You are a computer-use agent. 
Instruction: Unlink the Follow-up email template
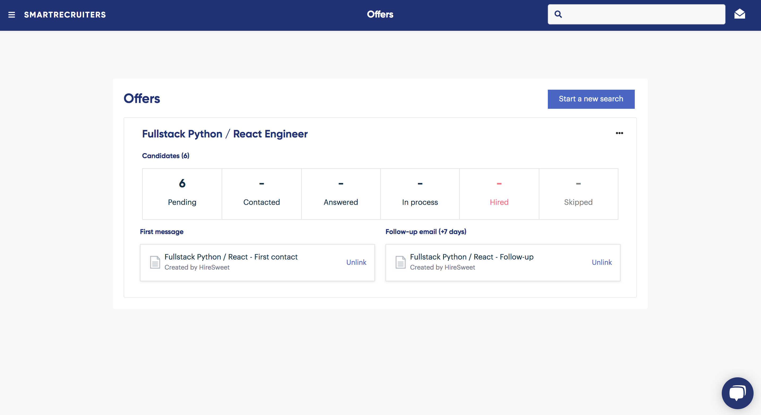pyautogui.click(x=601, y=262)
